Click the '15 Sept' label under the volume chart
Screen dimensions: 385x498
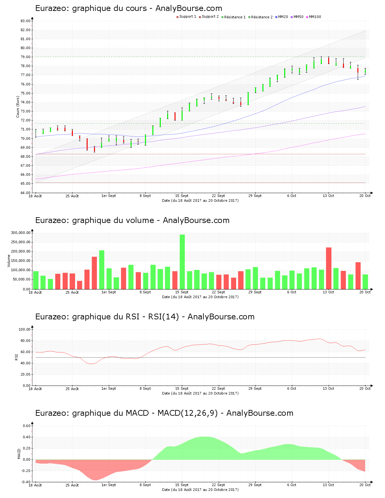tap(182, 292)
